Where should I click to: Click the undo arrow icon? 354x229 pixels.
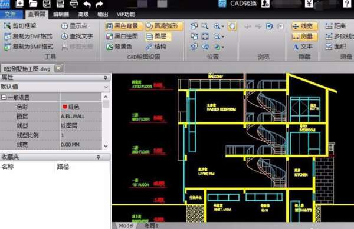pyautogui.click(x=87, y=4)
